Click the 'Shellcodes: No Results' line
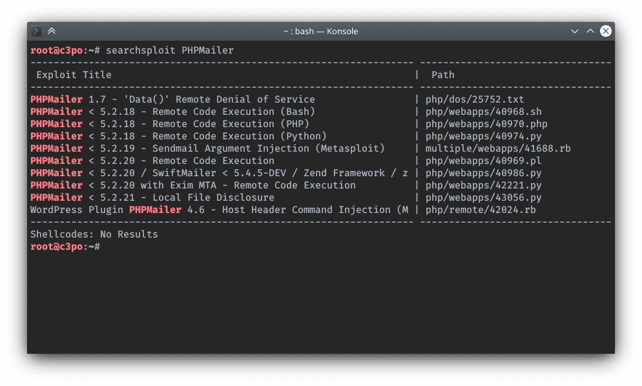The width and height of the screenshot is (642, 386). [94, 234]
